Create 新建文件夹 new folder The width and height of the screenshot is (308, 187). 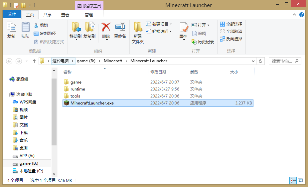138,33
